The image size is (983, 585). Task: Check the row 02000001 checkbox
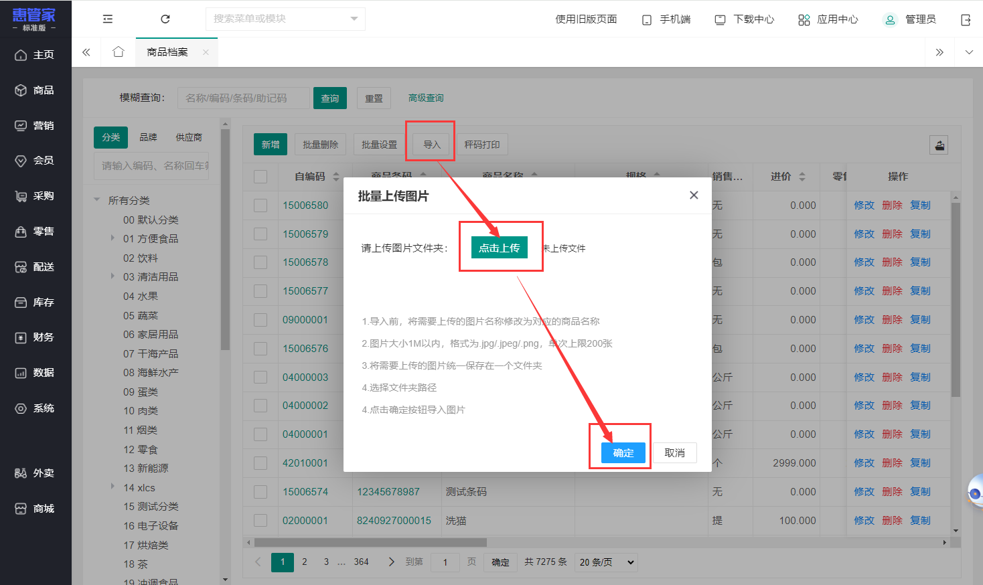click(260, 521)
